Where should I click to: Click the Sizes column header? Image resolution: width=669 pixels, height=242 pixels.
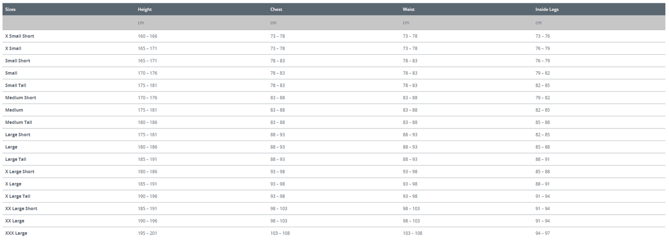pos(10,9)
